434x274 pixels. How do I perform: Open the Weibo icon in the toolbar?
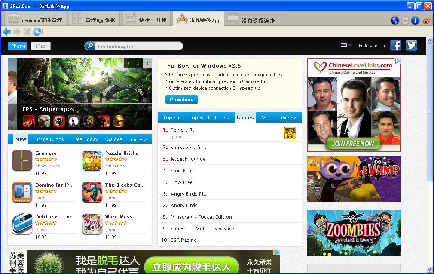pyautogui.click(x=426, y=21)
